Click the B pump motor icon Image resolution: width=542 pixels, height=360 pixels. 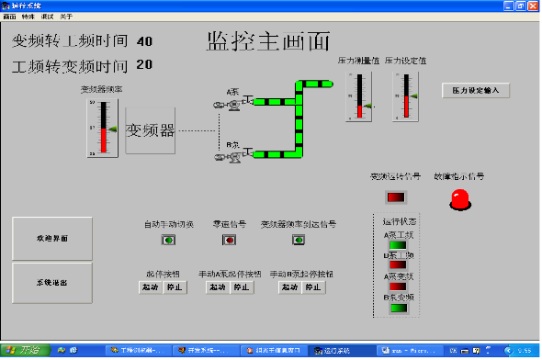[228, 158]
